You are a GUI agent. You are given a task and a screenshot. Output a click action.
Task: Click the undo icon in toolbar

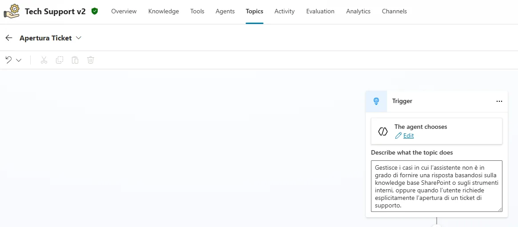point(8,60)
